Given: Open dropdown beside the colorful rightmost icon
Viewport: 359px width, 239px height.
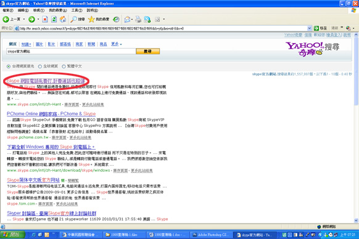Looking at the screenshot, I should coord(353,28).
